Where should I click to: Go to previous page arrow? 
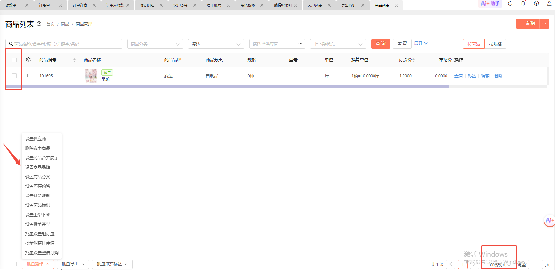pyautogui.click(x=451, y=264)
